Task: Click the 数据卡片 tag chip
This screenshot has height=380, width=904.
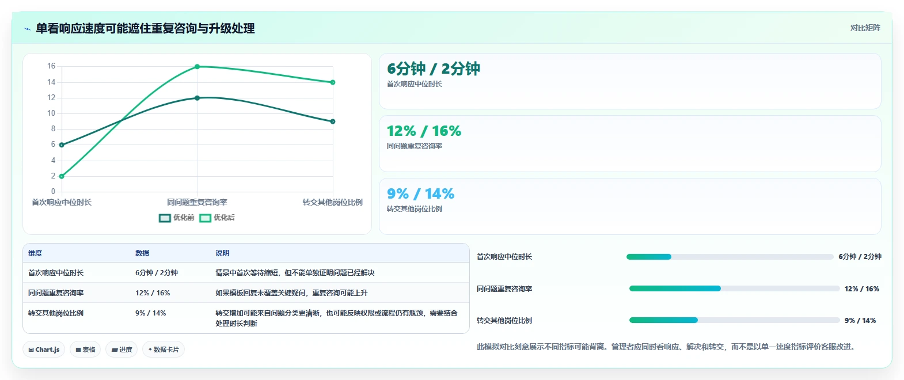Action: (164, 349)
